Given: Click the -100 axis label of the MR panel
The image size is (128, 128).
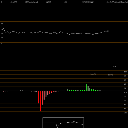Looking at the screenshot, I should tap(125, 113).
